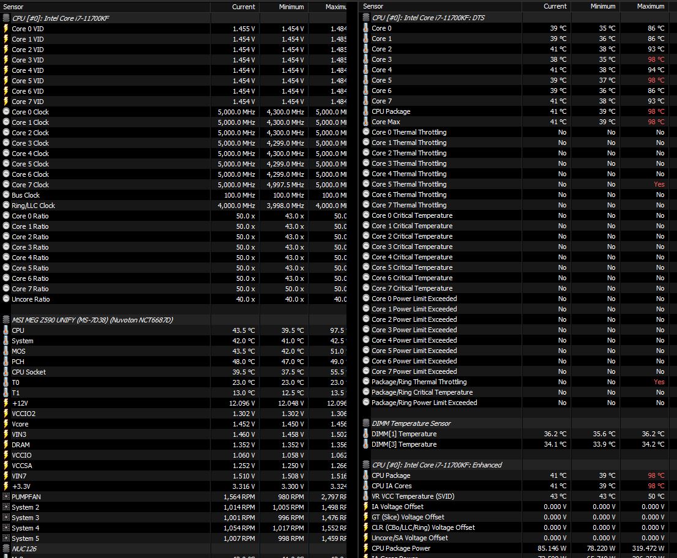The height and width of the screenshot is (558, 677).
Task: Collapse the MSI MEG Z590 UNIFY sensor group
Action: point(6,320)
